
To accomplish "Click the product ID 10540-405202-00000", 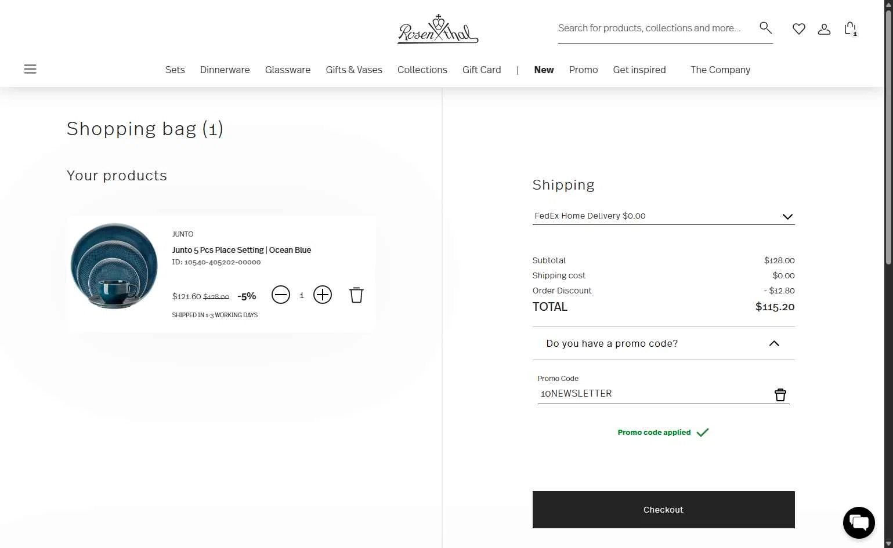I will click(x=216, y=262).
